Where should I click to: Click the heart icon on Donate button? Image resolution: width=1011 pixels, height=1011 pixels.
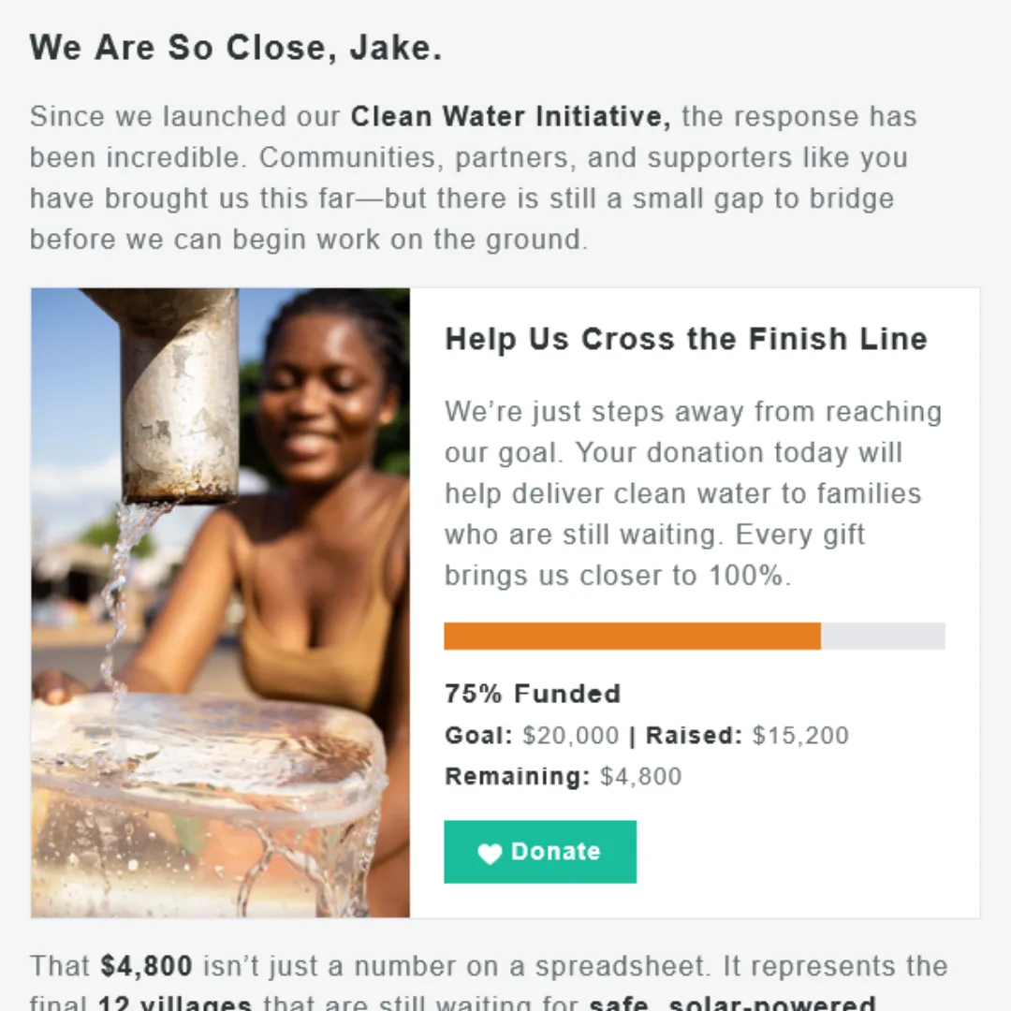pyautogui.click(x=490, y=853)
